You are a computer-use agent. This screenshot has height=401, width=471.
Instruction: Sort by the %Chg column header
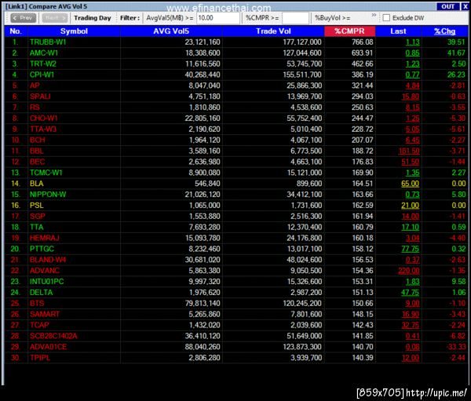(x=444, y=31)
